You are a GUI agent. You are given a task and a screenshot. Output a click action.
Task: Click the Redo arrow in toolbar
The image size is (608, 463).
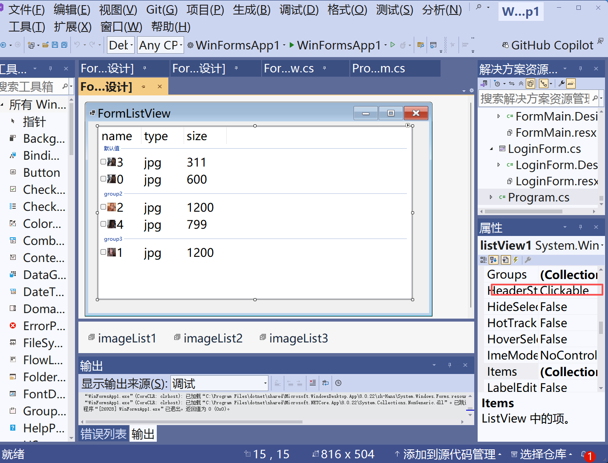(92, 44)
